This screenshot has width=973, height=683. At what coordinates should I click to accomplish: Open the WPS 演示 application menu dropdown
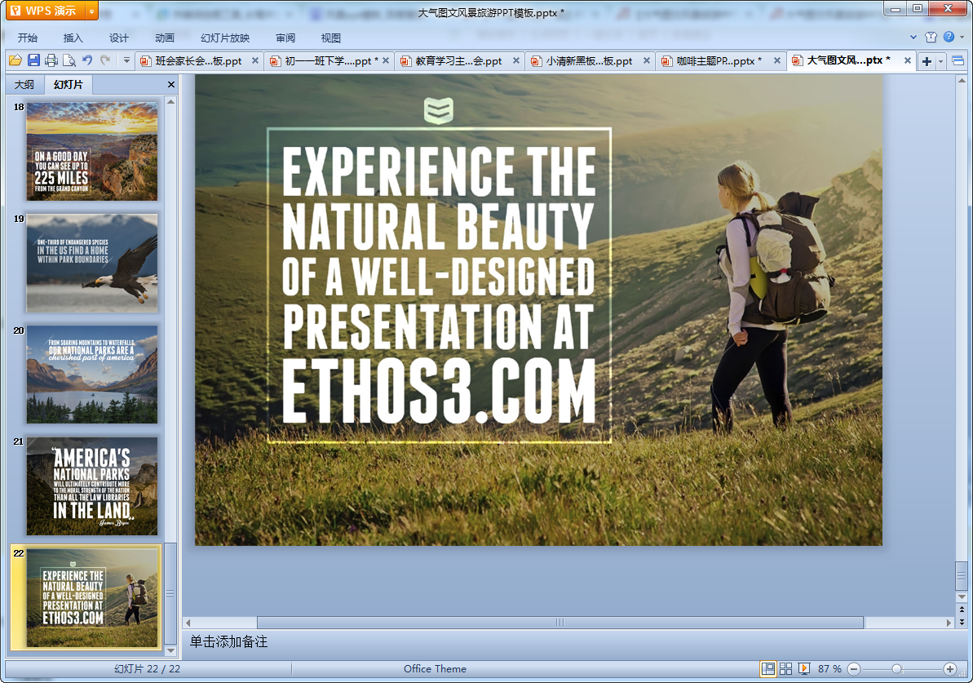(x=92, y=11)
